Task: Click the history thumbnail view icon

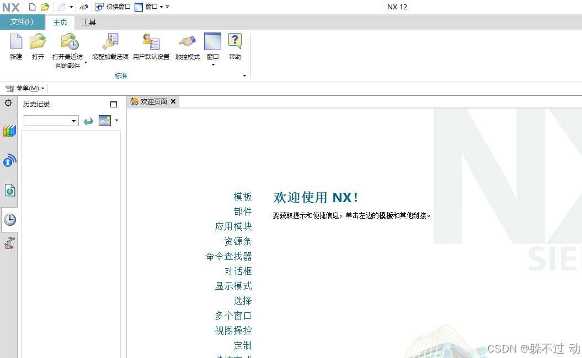Action: pyautogui.click(x=105, y=121)
